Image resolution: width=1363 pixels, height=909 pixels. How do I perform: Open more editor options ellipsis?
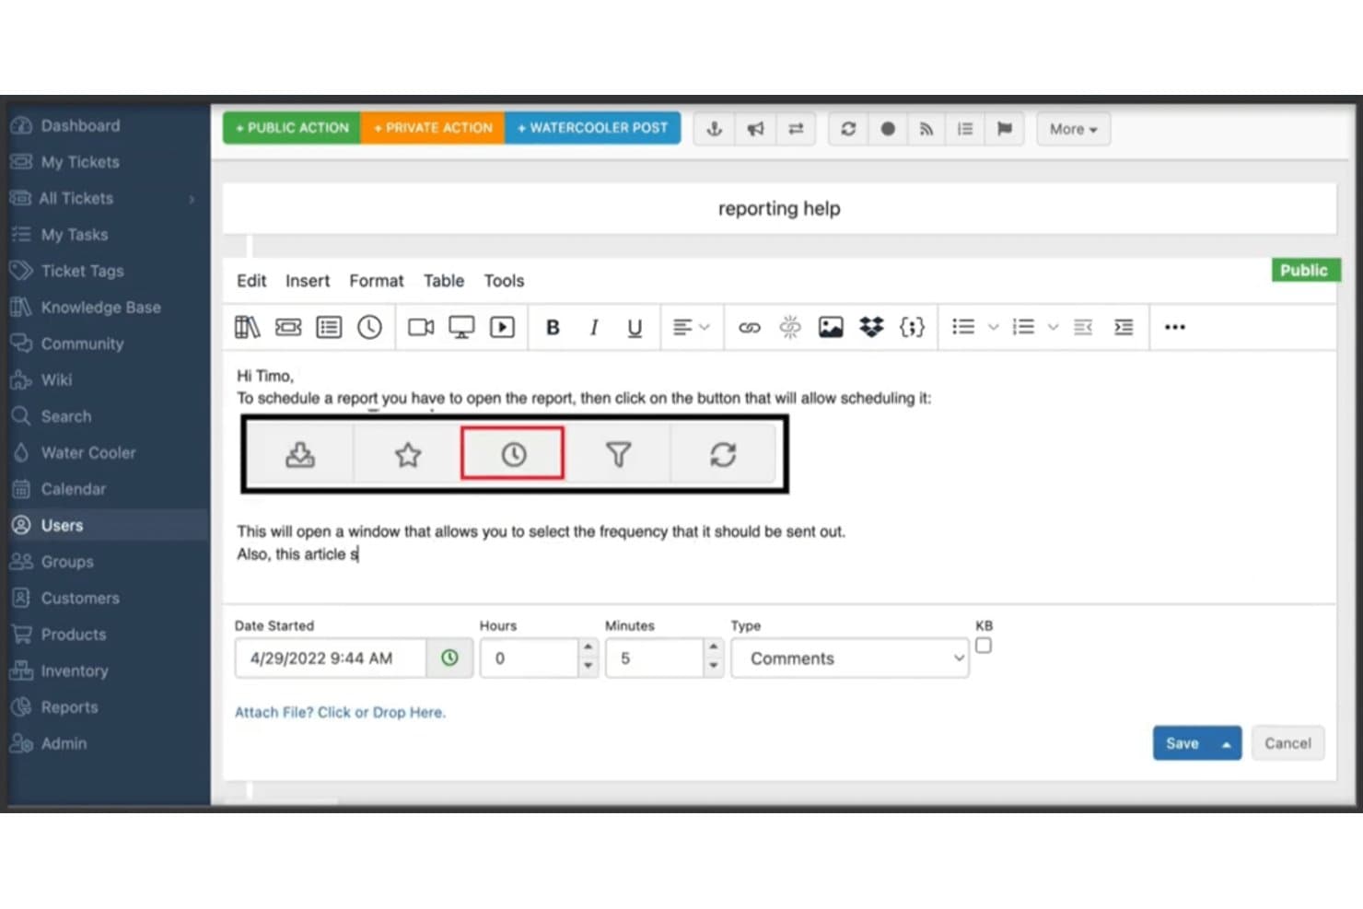(1174, 327)
